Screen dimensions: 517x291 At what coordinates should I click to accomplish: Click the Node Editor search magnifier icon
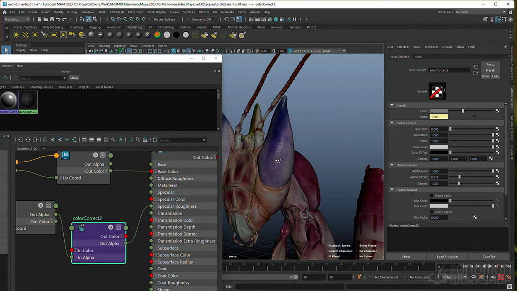(x=113, y=140)
